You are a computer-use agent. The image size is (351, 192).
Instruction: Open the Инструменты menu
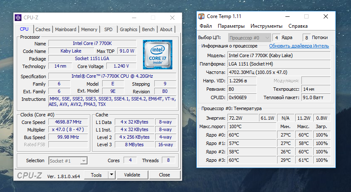coord(267,26)
